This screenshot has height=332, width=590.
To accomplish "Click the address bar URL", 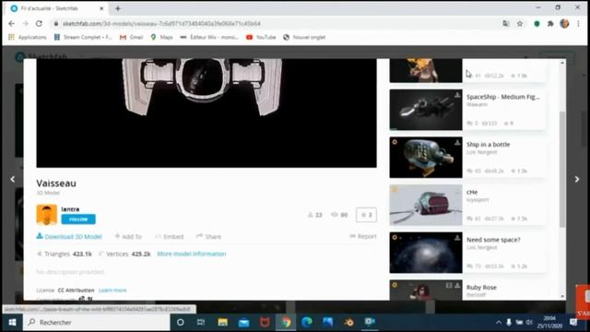I will point(161,24).
